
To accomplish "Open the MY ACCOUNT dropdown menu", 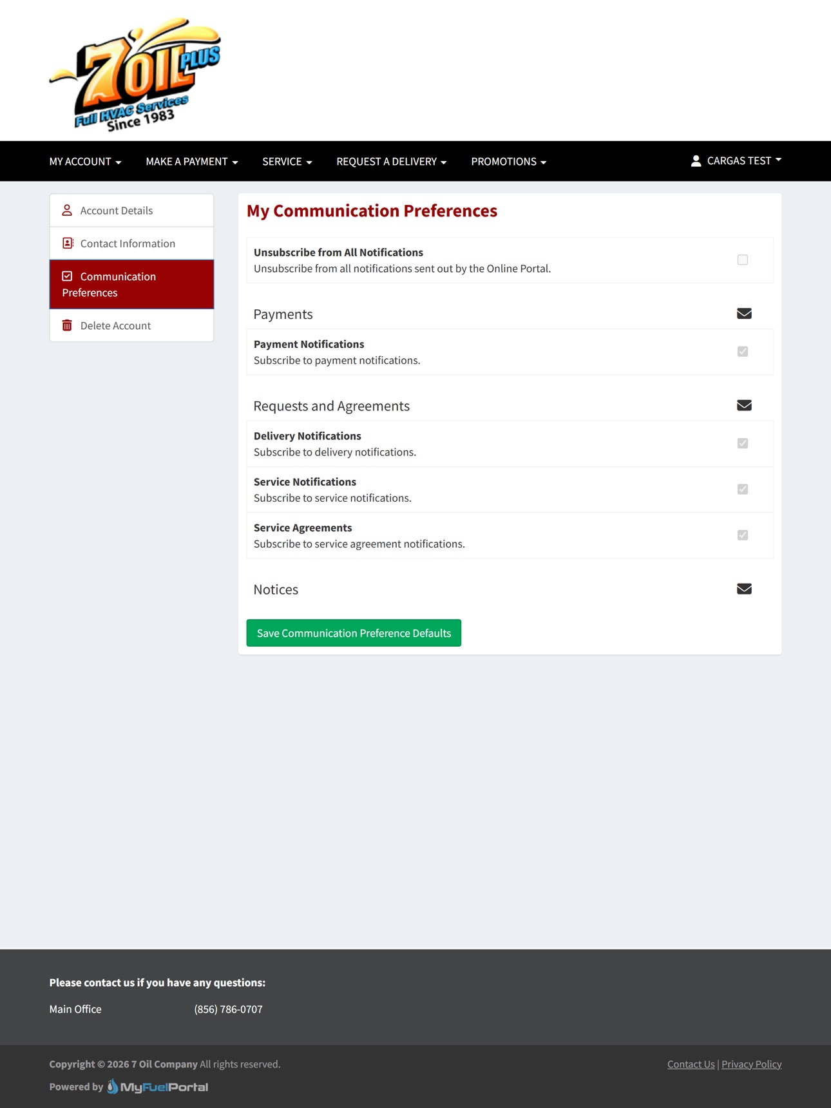I will [x=85, y=162].
